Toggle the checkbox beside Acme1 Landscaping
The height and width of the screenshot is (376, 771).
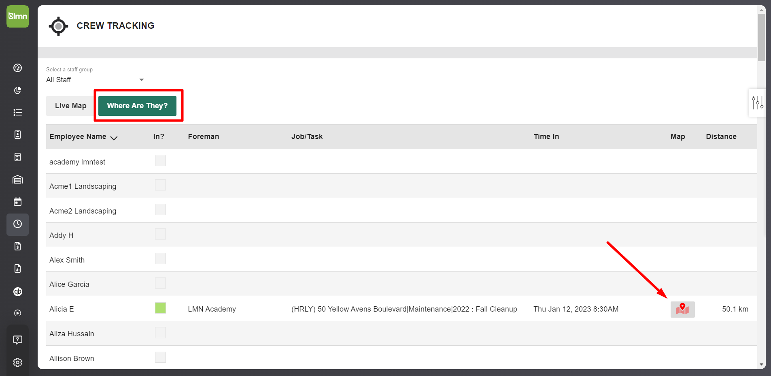160,185
